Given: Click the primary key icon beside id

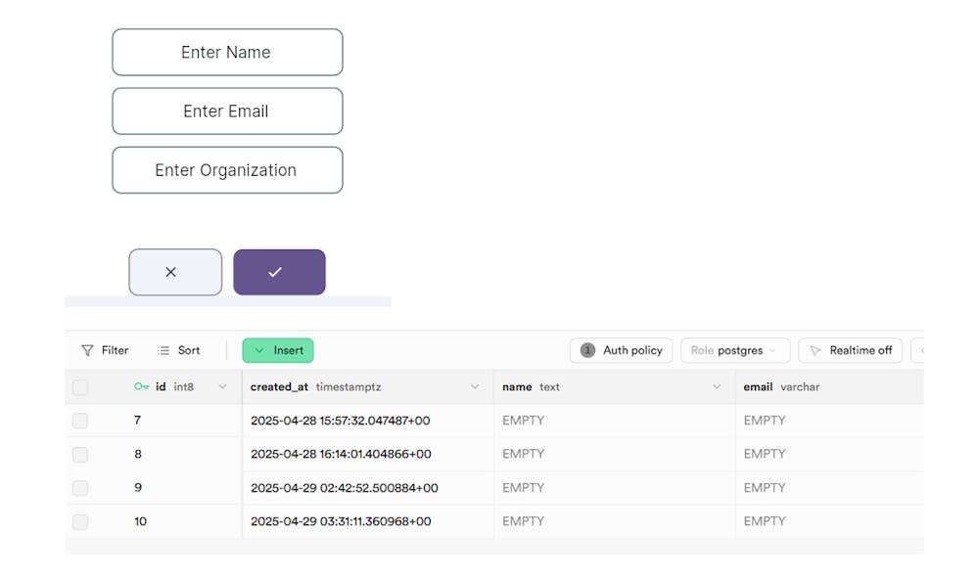Looking at the screenshot, I should (142, 386).
